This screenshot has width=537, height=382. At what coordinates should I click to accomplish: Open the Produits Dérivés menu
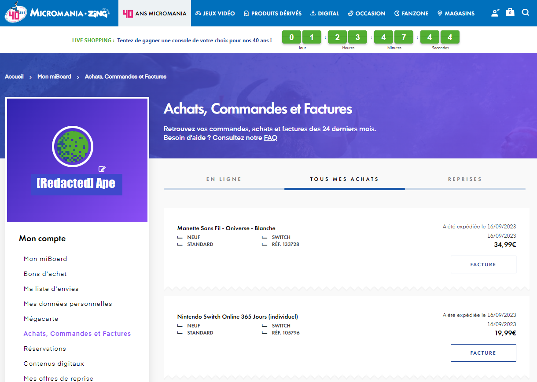pos(272,13)
